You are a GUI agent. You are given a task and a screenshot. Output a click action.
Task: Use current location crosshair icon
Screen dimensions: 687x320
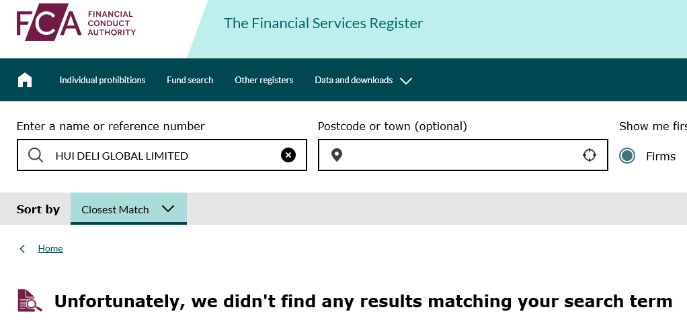pos(590,155)
